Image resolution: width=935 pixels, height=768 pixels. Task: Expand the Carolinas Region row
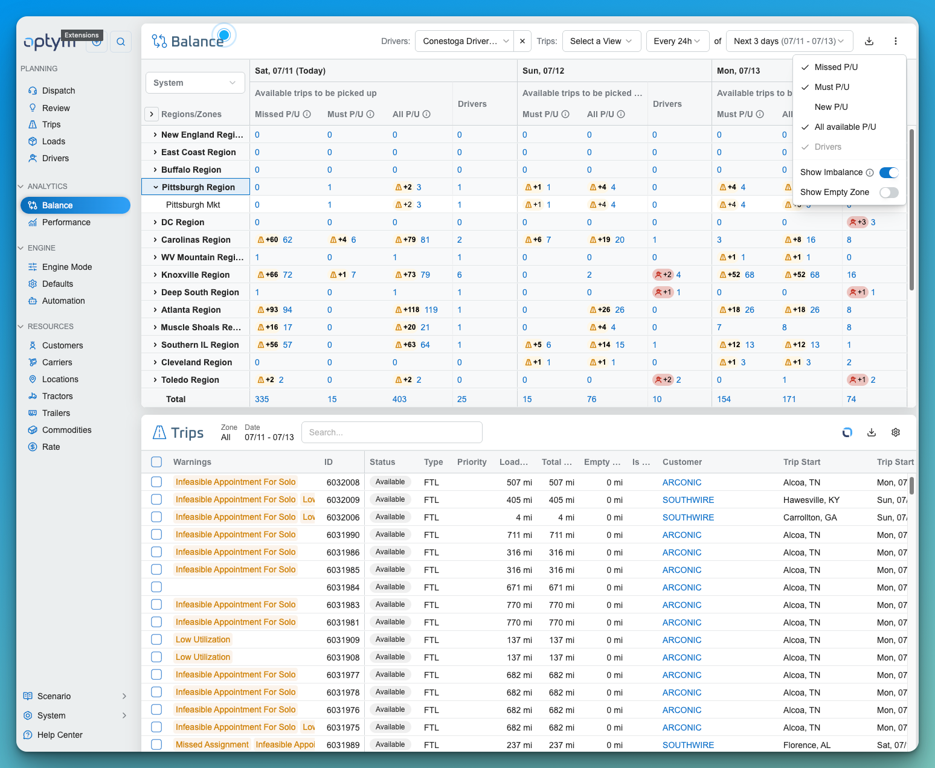[x=155, y=240]
